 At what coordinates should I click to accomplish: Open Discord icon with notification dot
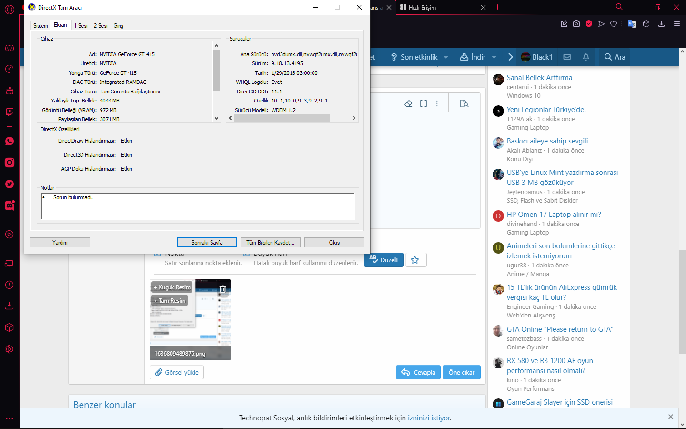10,205
